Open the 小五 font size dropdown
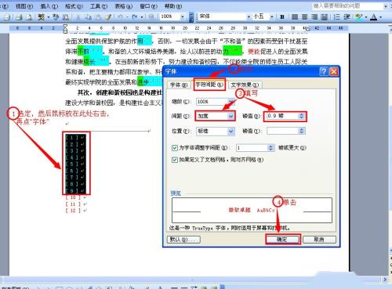Viewport: 392px width, 289px height. tap(272, 17)
